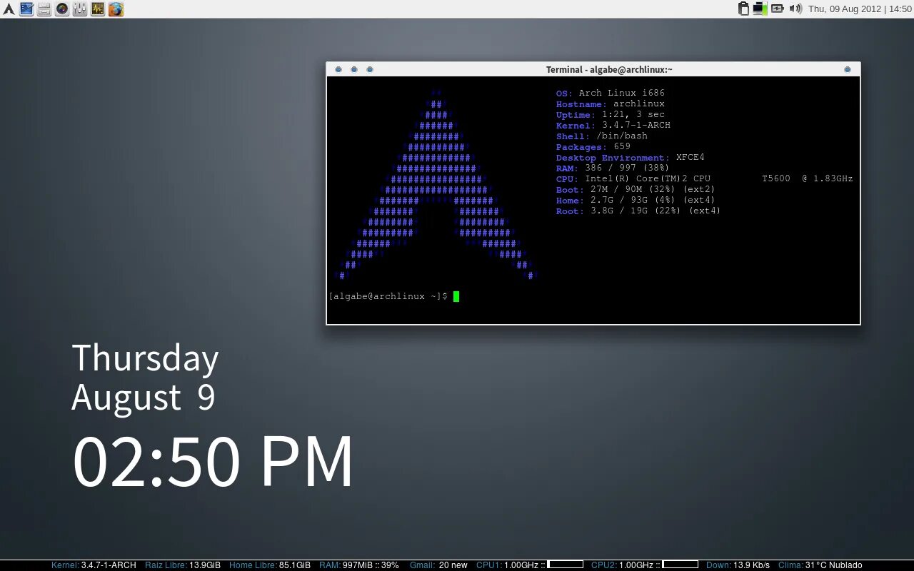This screenshot has width=914, height=571.
Task: Click the 'Down: 13.9 Kb/s' entry
Action: point(738,565)
